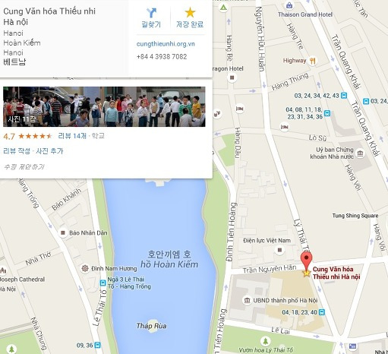Click suggest an edit (수정 제안하기)
This screenshot has width=388, height=354.
24,166
